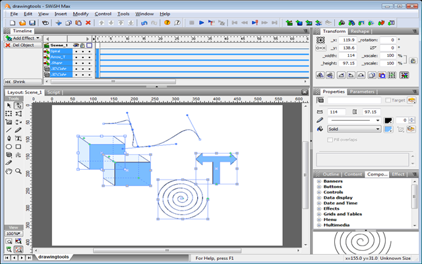This screenshot has width=422, height=264.
Task: Open the Modify menu
Action: click(x=80, y=13)
